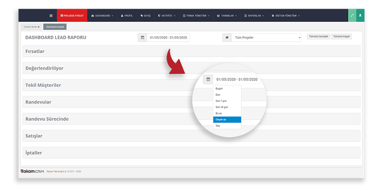Close the Yönetici Ekranı tab with its x

[x=39, y=27]
